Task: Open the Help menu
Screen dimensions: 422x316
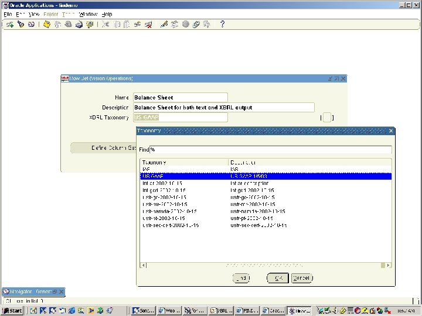Action: 107,14
